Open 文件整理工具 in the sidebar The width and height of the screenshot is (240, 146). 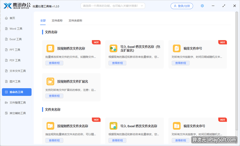pos(17,102)
